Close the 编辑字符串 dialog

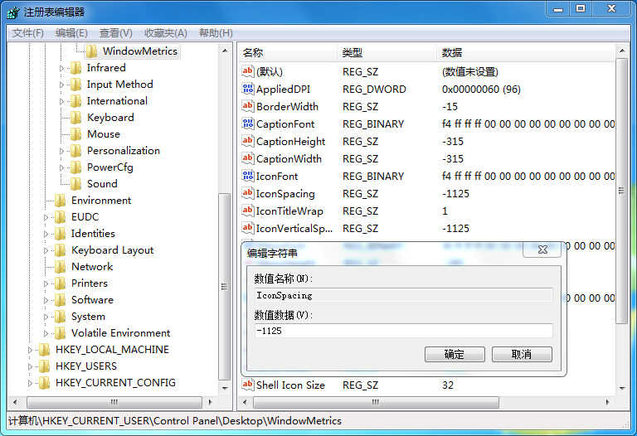(542, 249)
